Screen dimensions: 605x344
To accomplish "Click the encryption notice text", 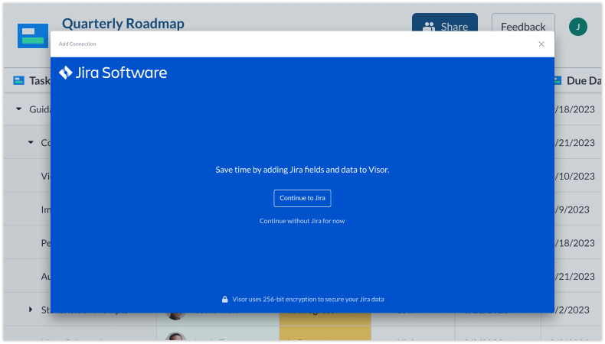I will coord(308,300).
